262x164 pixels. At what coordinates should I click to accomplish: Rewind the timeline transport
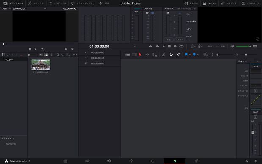tap(151, 46)
